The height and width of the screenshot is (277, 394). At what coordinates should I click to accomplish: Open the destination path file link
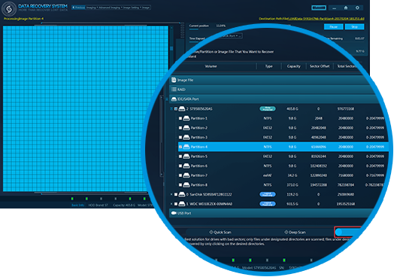pos(326,19)
